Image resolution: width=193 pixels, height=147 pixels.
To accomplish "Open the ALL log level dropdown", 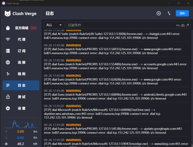I will point(54,25).
